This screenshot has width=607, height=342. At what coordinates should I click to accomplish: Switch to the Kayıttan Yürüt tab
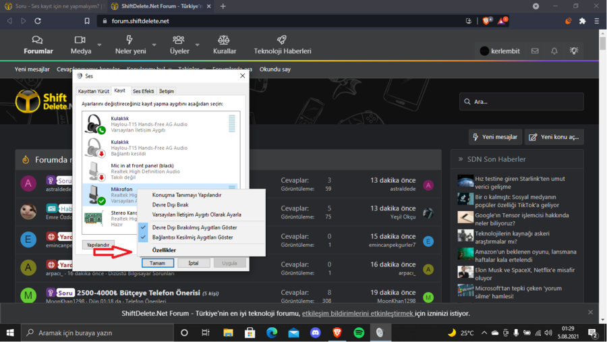93,91
